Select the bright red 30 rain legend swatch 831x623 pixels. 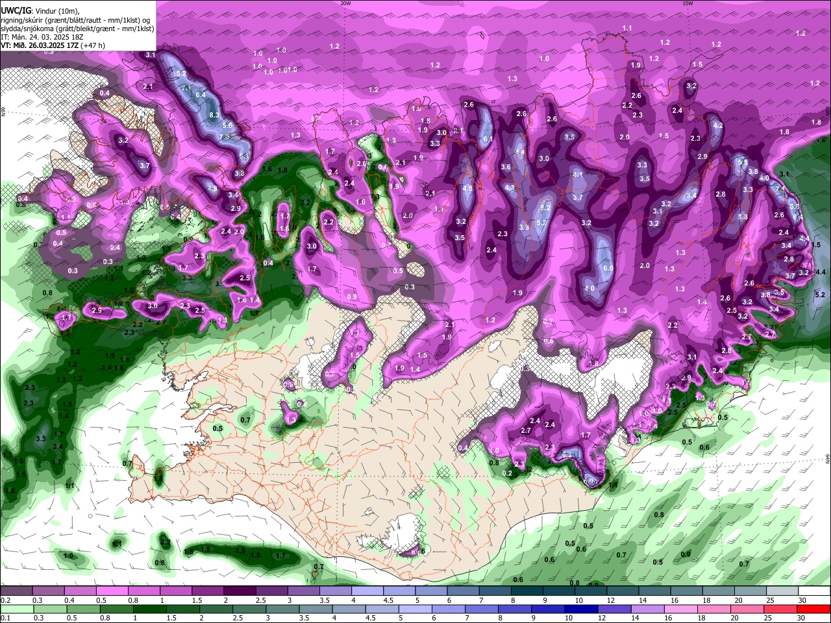tap(813, 609)
